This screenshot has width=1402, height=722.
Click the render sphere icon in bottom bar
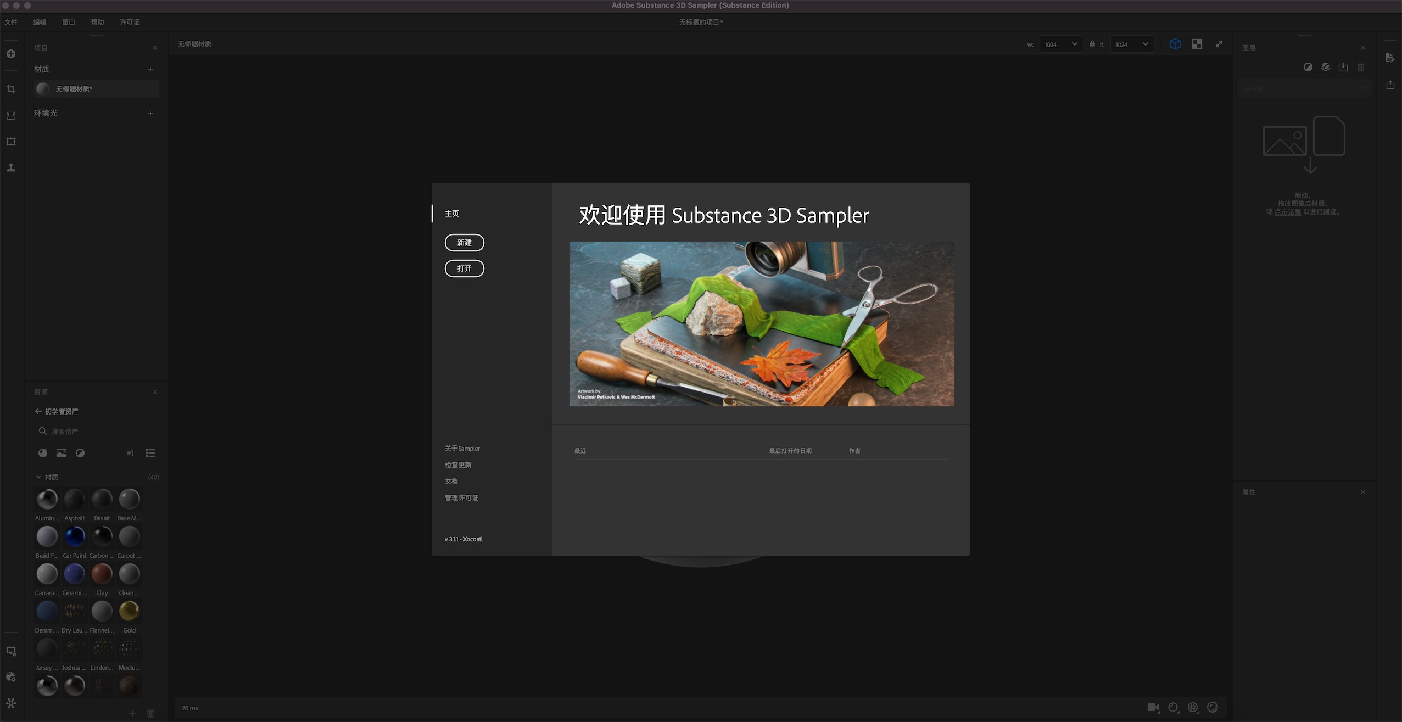(x=1213, y=707)
